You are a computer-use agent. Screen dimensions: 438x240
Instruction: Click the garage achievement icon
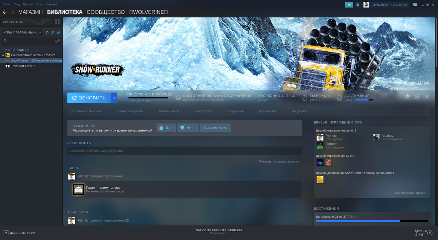coord(78,189)
